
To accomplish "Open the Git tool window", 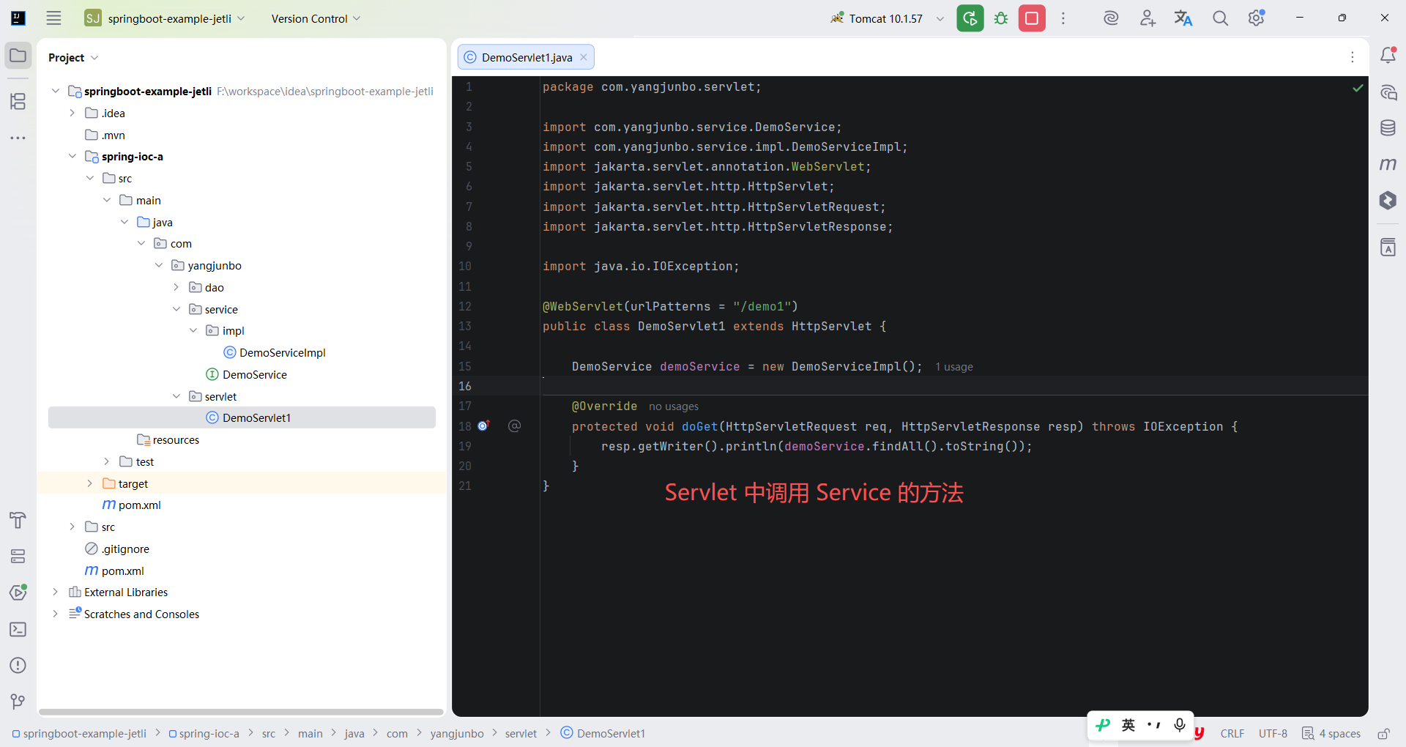I will [x=18, y=702].
